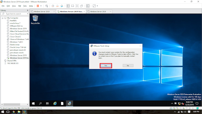
Task: Select oracle linux 7 VM
Action: [x=15, y=23]
